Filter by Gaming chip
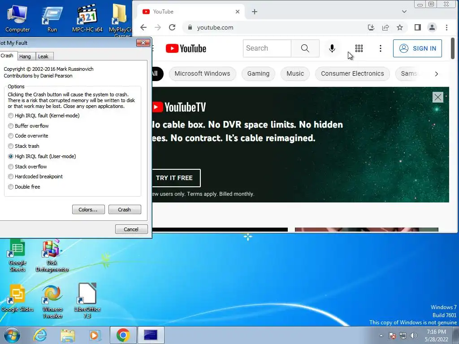This screenshot has height=344, width=459. [258, 74]
